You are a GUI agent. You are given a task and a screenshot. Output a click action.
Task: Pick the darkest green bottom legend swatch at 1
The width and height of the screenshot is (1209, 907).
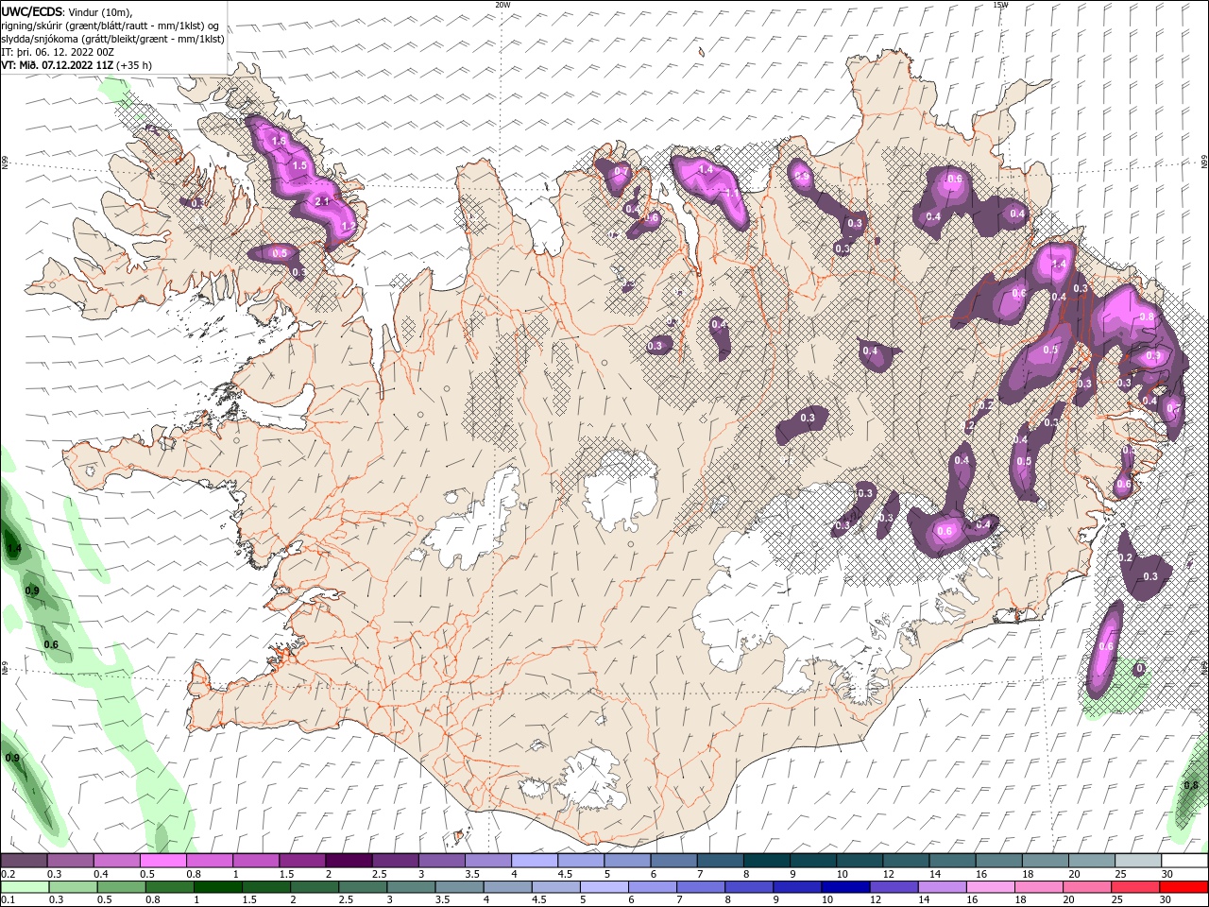pyautogui.click(x=217, y=887)
